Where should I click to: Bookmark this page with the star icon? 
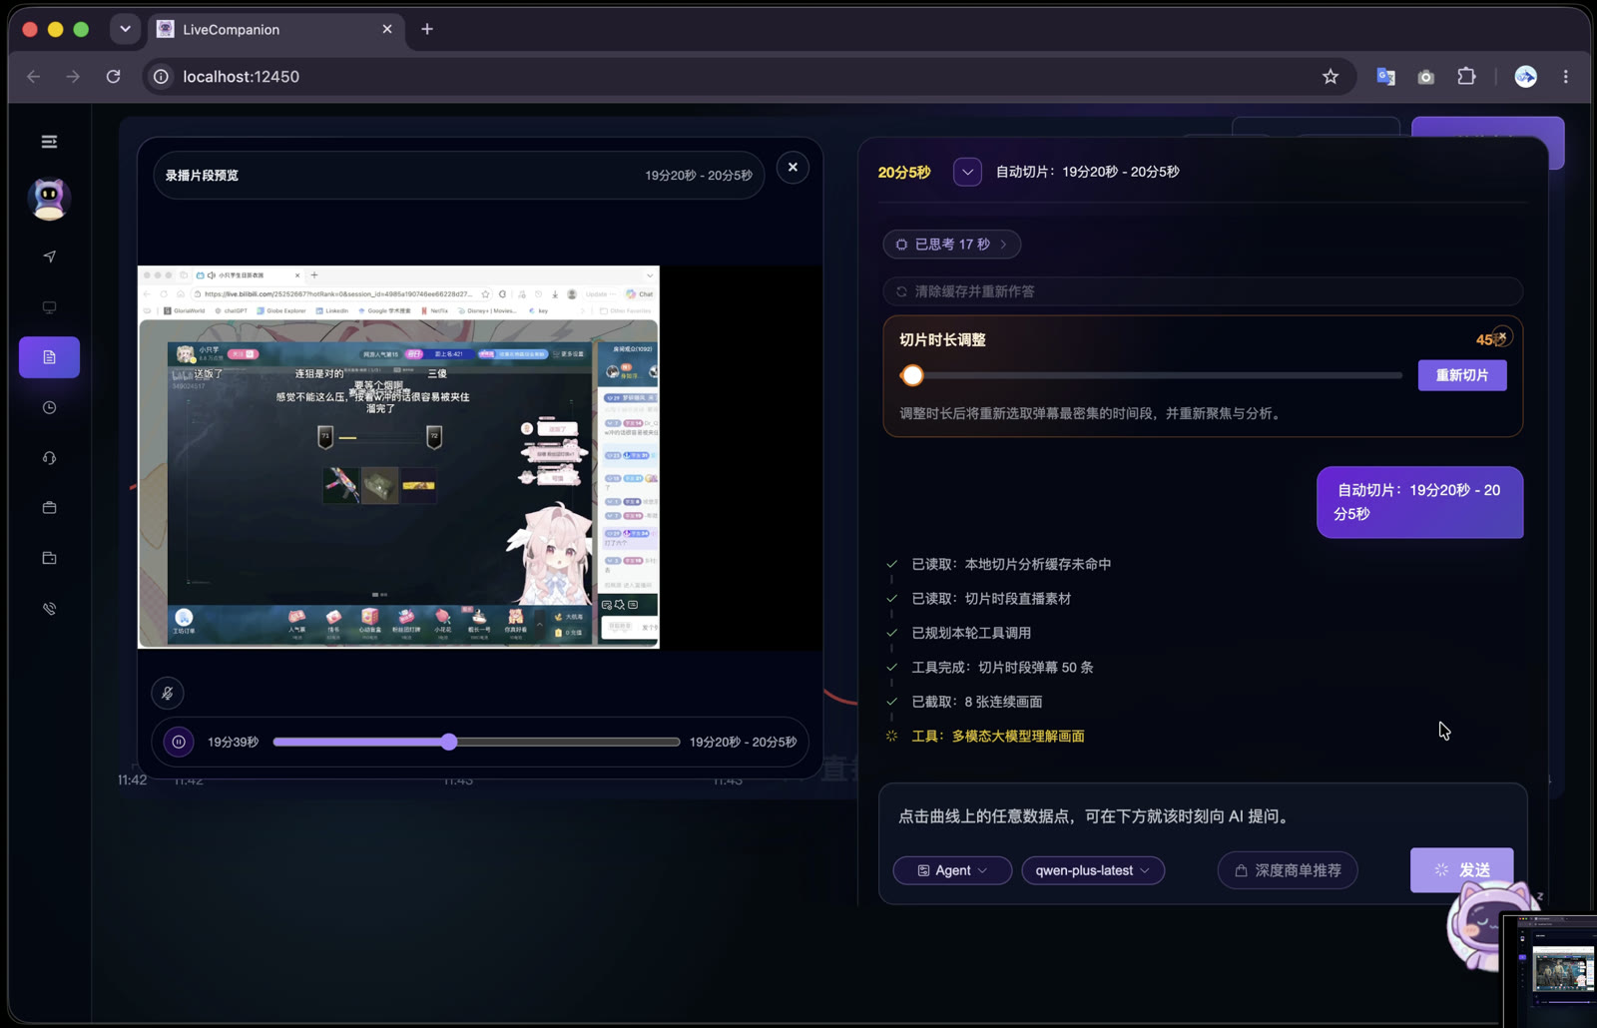click(x=1331, y=77)
